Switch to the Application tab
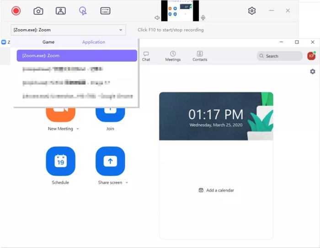The width and height of the screenshot is (320, 248). click(x=93, y=42)
